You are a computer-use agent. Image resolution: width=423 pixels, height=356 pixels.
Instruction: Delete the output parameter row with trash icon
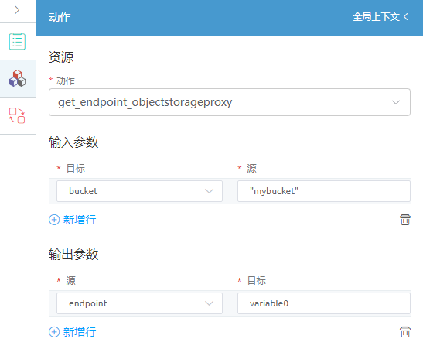[405, 332]
